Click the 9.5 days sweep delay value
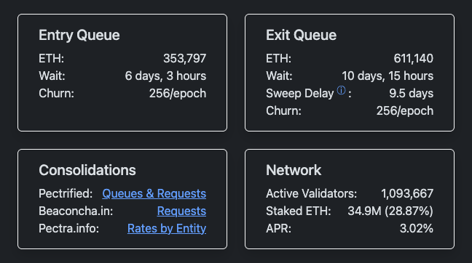The image size is (472, 263). (x=412, y=94)
